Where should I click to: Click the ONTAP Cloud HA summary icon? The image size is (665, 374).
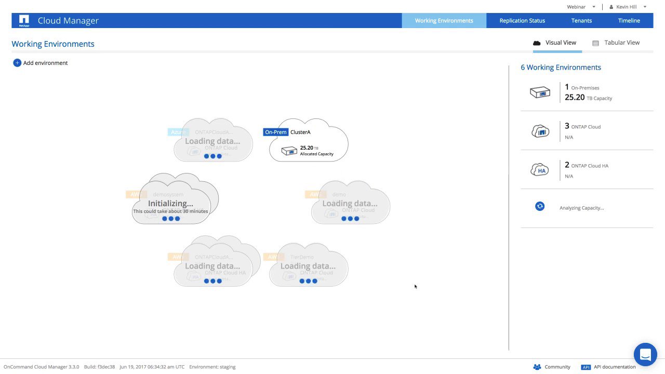tap(540, 170)
